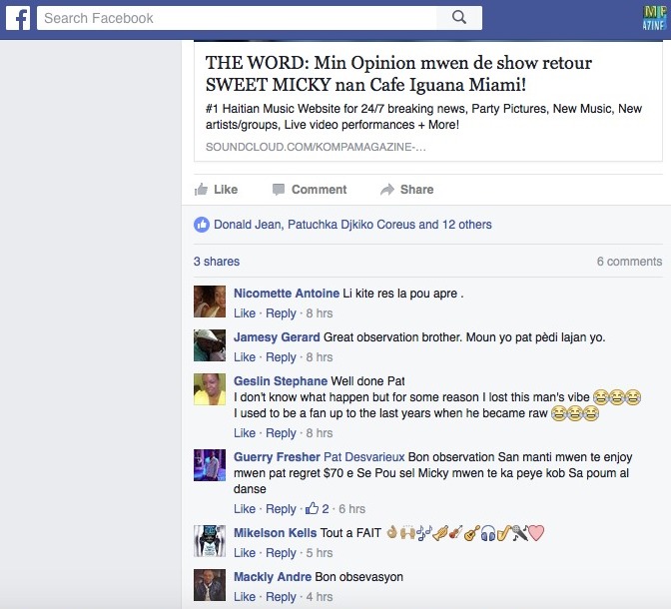This screenshot has height=609, width=671.
Task: Open the THE WORD Sweet Micky article title
Action: point(398,74)
